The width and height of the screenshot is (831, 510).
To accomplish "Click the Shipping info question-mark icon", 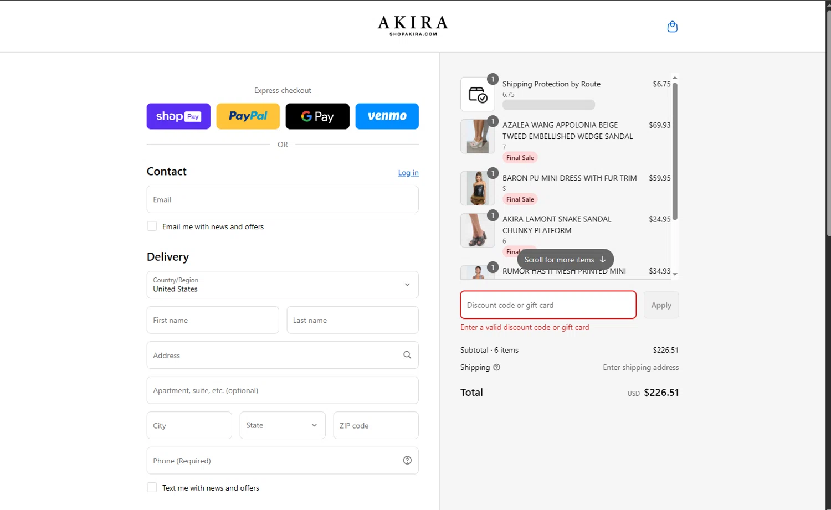I will coord(496,367).
